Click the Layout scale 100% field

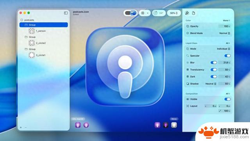(x=225, y=111)
